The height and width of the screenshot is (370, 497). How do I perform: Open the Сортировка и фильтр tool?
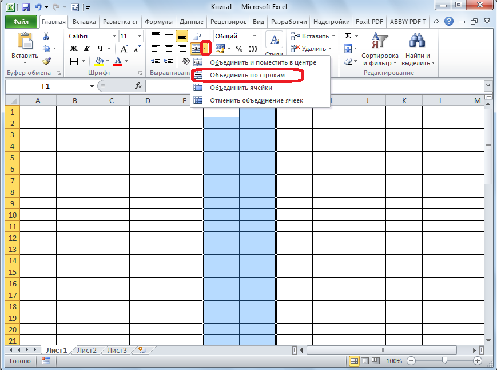coord(380,50)
